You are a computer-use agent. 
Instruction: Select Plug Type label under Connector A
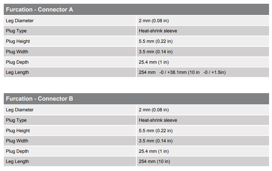coord(16,31)
